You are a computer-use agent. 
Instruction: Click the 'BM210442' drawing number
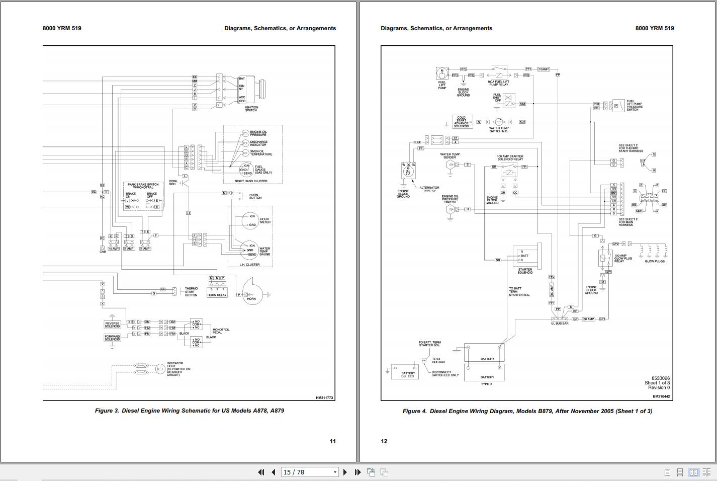661,396
